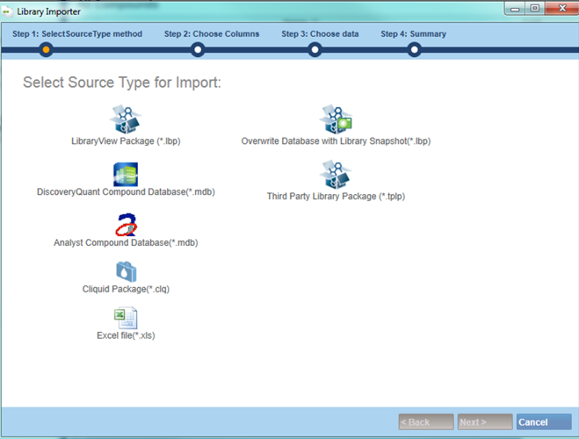579x439 pixels.
Task: Select the Analyst Compound Database icon
Action: (126, 225)
